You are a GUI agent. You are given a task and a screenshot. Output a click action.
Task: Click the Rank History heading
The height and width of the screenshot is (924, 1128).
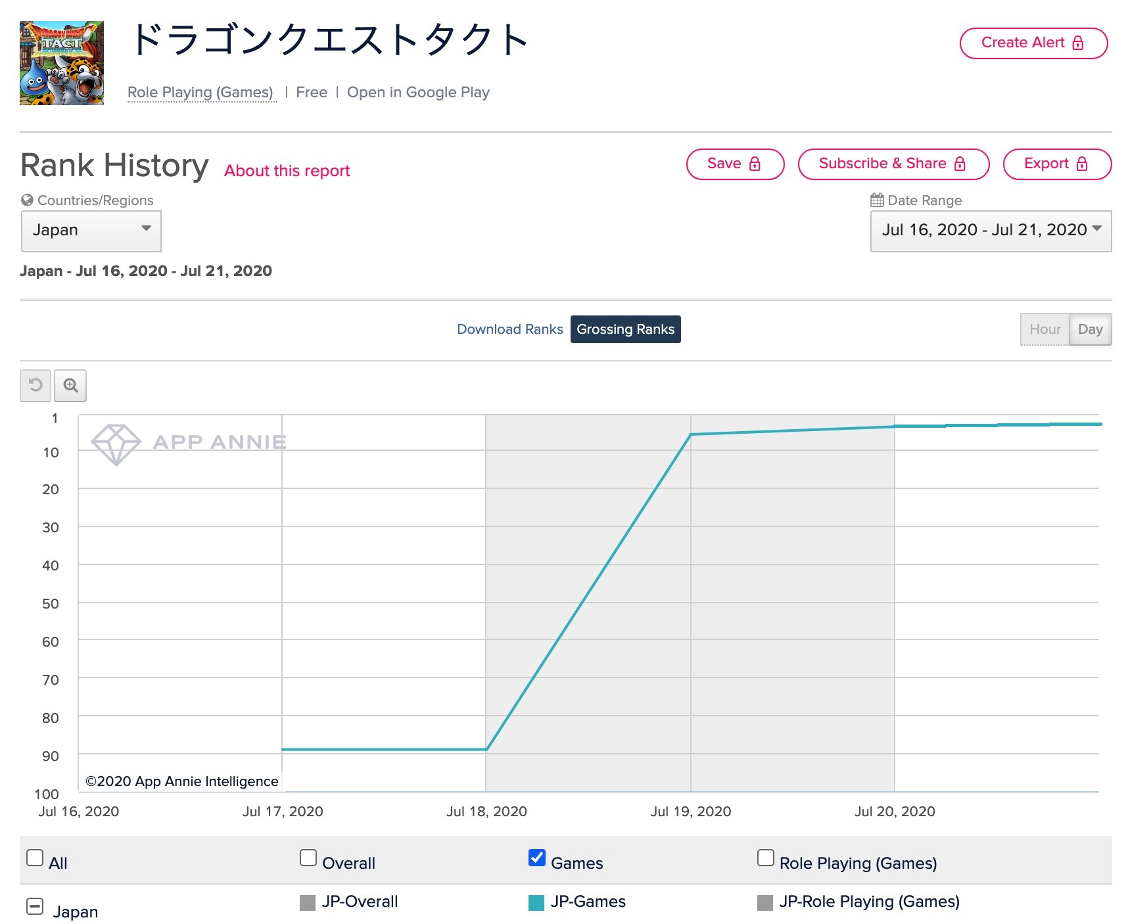(x=114, y=166)
